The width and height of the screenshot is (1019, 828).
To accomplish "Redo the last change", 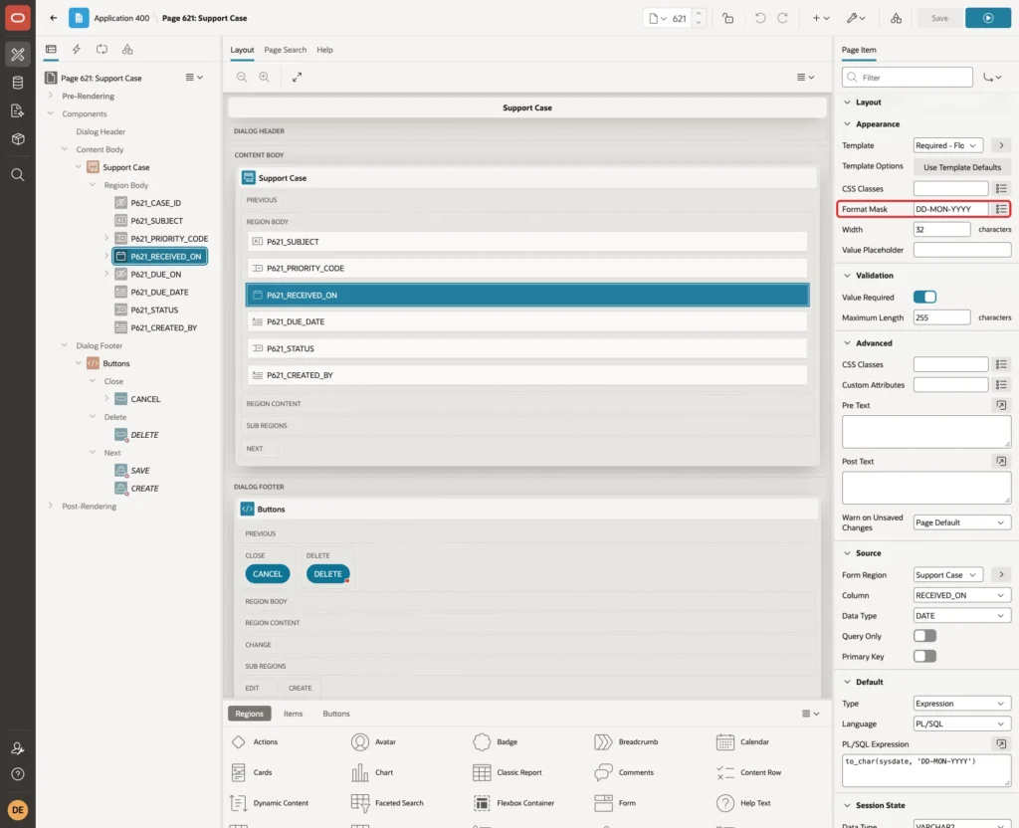I will click(x=782, y=18).
